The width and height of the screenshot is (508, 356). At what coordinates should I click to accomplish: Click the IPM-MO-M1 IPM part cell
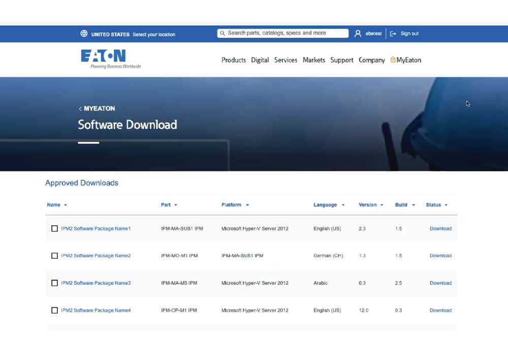point(179,256)
